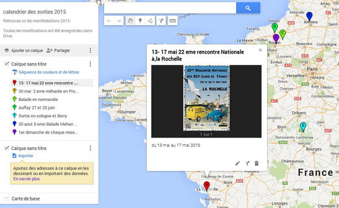This screenshot has height=208, width=339.
Task: Select the add marker tool
Action: 140,21
